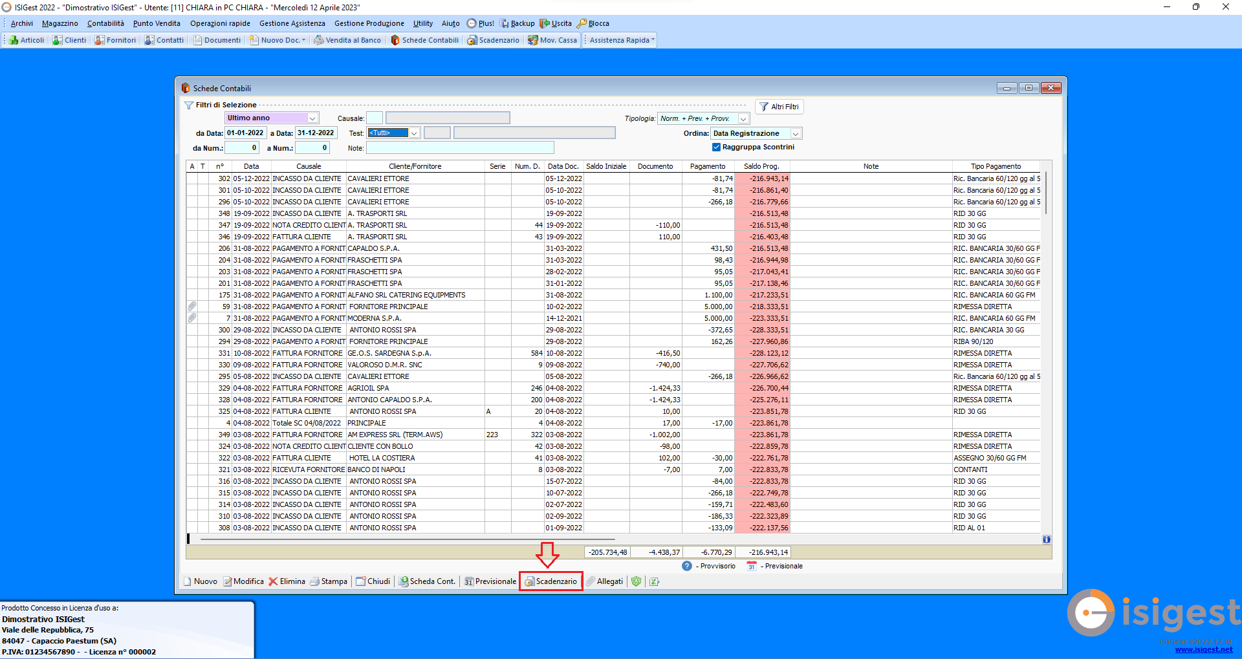Click the grid horizontal scrollbar
This screenshot has height=659, width=1242.
(408, 539)
